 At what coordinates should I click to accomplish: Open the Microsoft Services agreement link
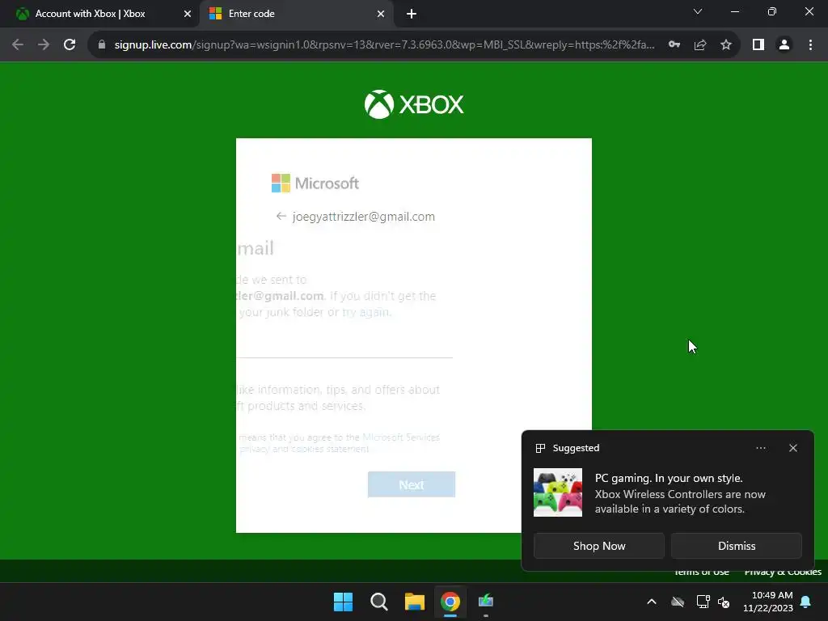401,437
